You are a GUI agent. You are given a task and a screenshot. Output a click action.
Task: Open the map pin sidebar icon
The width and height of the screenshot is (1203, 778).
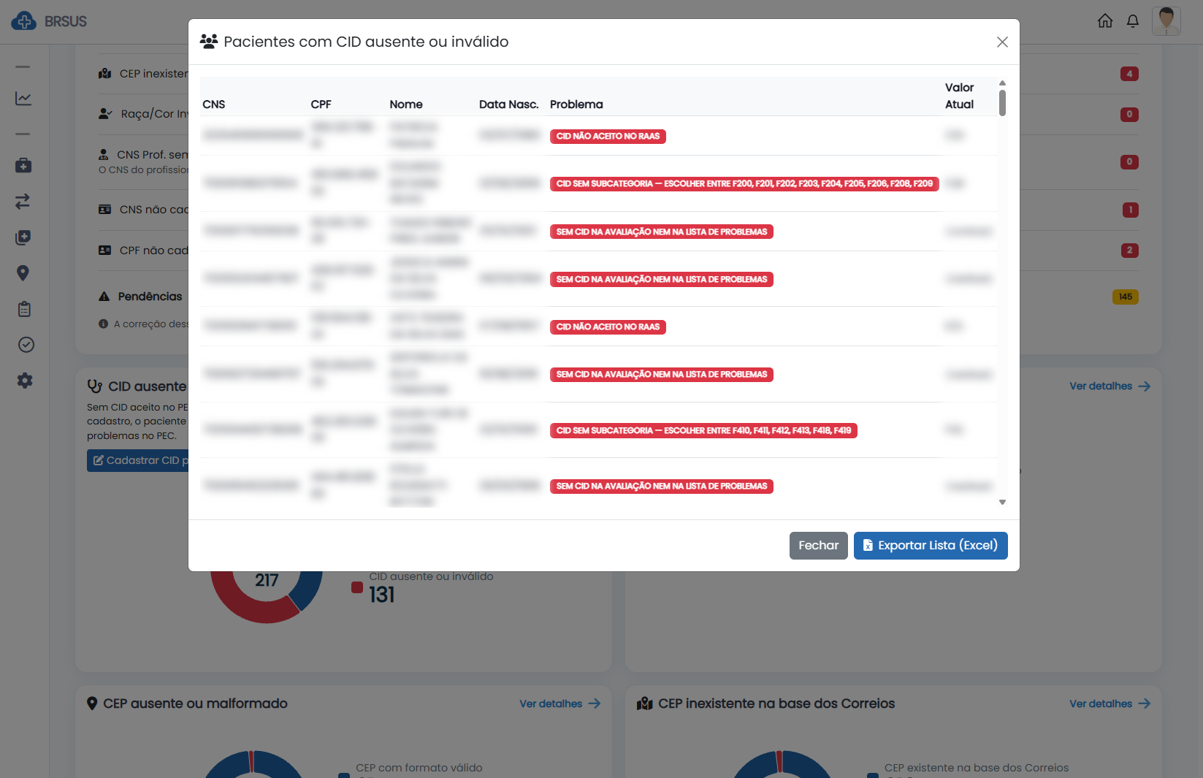point(23,273)
